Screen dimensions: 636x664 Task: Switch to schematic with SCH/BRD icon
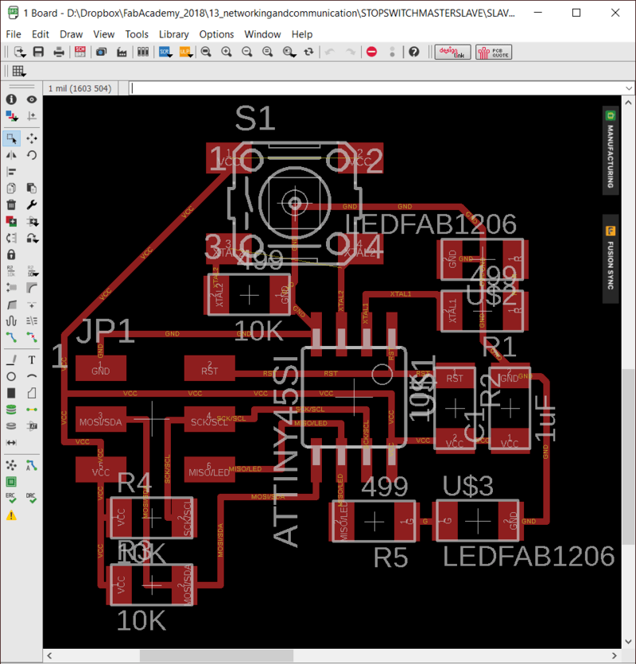tap(80, 52)
